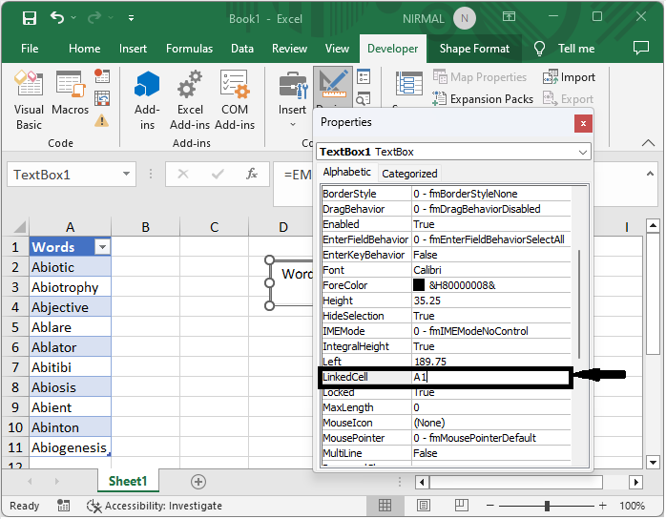
Task: Open the TextBox1 object selector dropdown
Action: pyautogui.click(x=583, y=152)
